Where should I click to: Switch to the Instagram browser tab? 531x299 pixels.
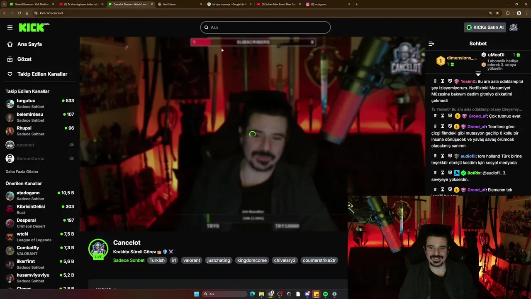(x=328, y=4)
